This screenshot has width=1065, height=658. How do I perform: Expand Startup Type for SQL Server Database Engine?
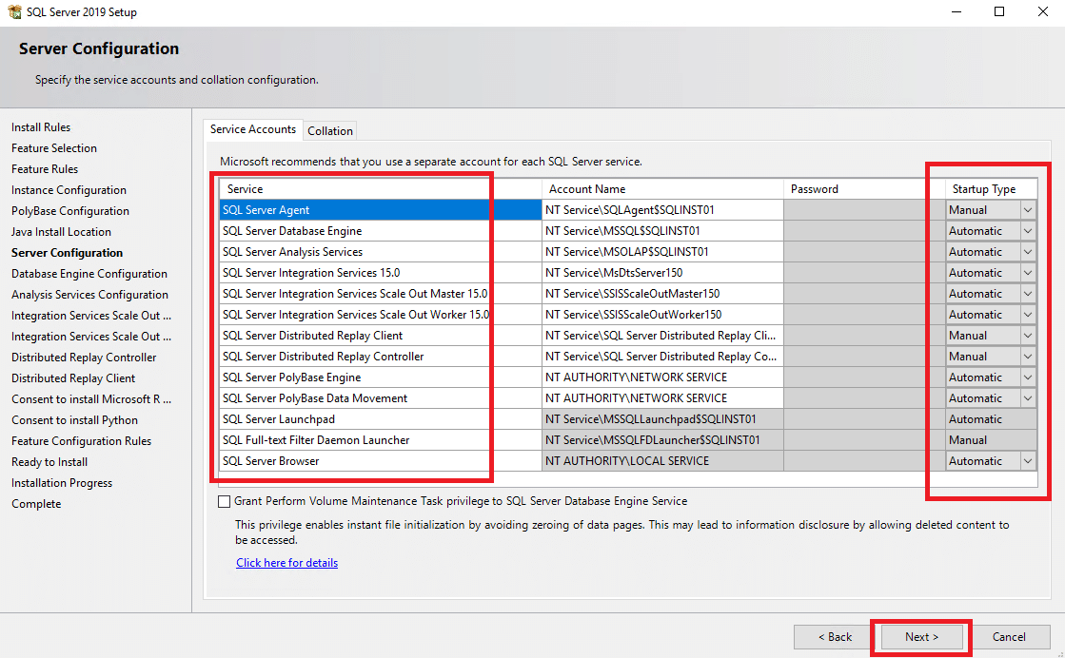(1028, 231)
